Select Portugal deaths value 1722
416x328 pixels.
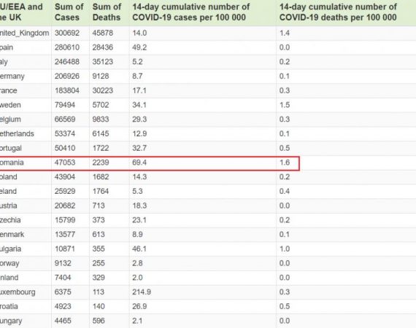[x=101, y=148]
